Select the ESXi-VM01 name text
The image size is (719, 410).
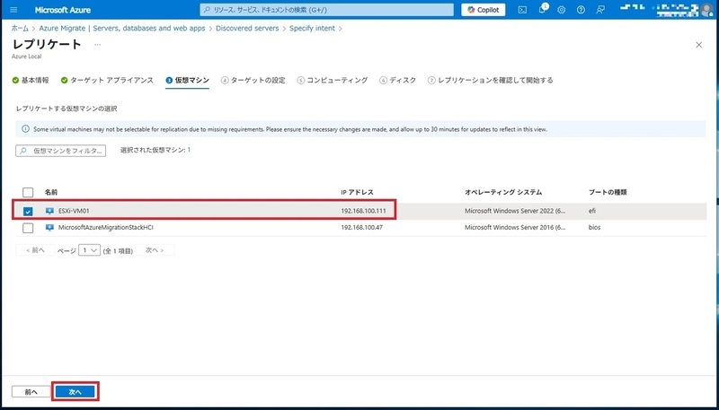click(x=74, y=211)
